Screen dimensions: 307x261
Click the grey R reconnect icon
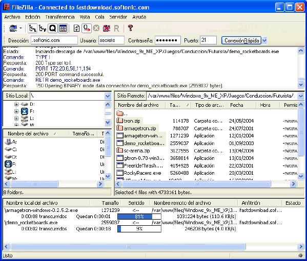pyautogui.click(x=116, y=29)
